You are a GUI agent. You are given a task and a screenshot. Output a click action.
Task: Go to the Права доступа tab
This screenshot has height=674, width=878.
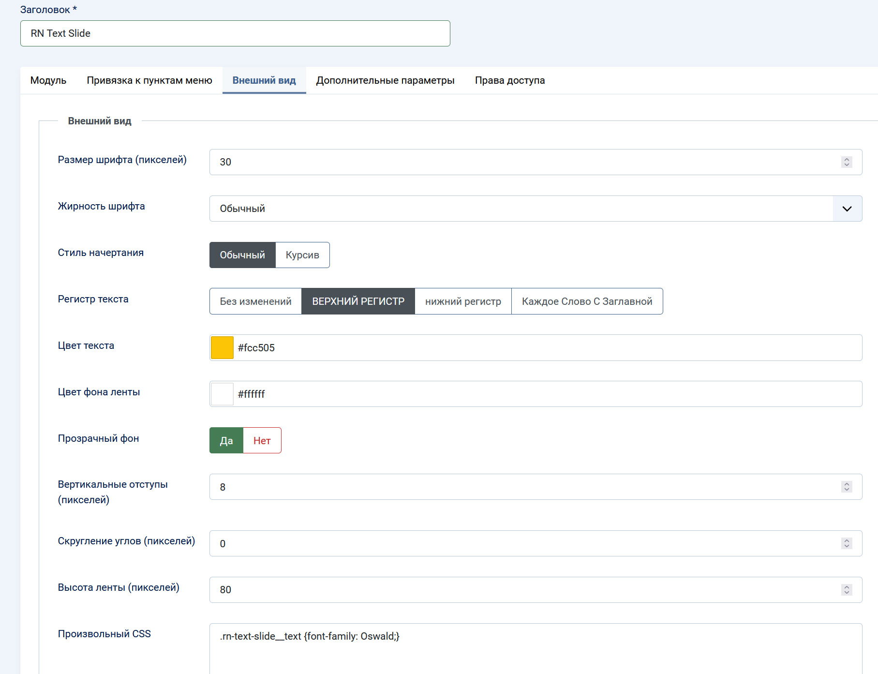[x=510, y=80]
